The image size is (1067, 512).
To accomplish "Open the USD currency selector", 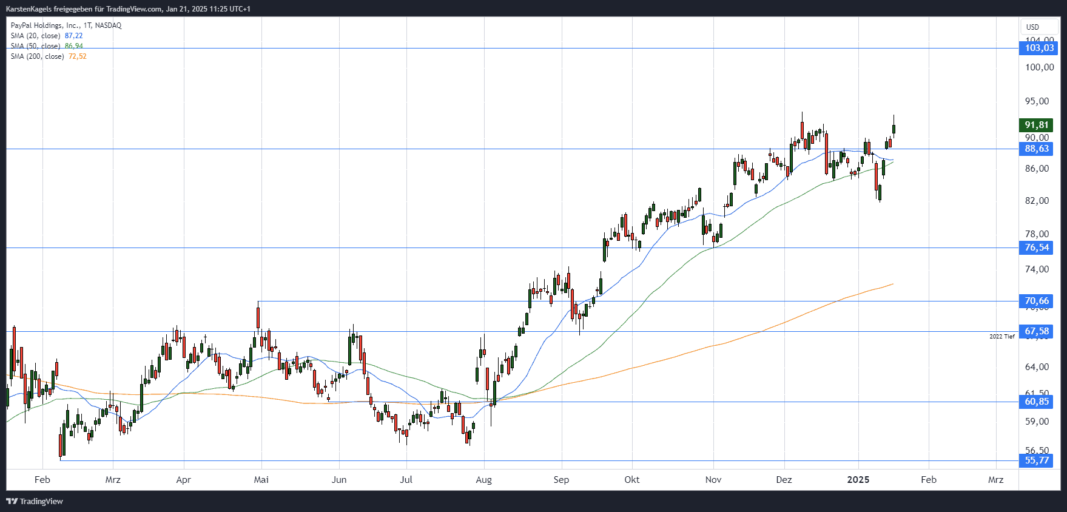I will [x=1032, y=27].
